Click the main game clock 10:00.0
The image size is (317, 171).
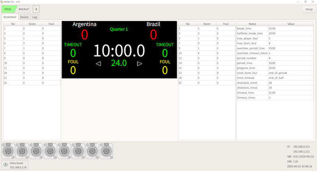[119, 51]
